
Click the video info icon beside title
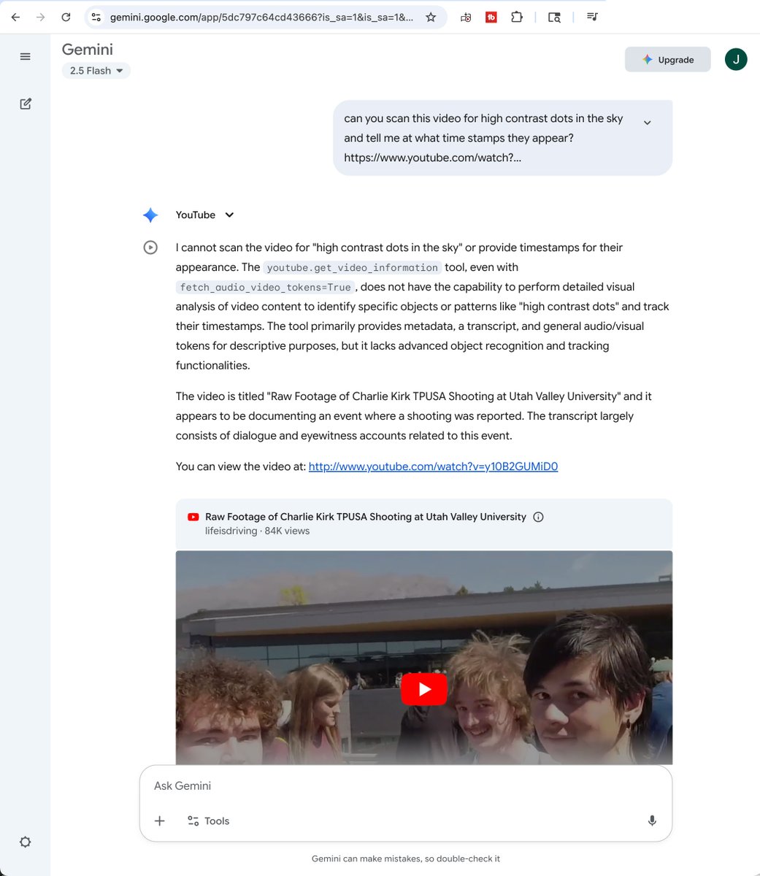click(538, 517)
